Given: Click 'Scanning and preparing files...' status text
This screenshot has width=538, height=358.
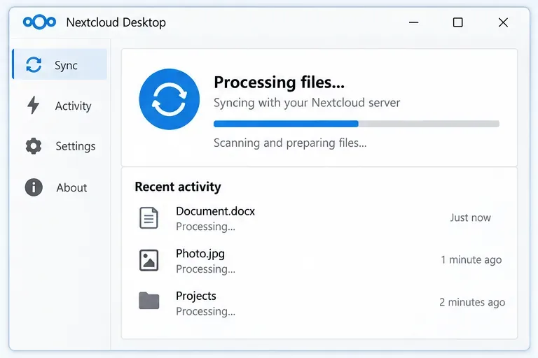Looking at the screenshot, I should (290, 143).
